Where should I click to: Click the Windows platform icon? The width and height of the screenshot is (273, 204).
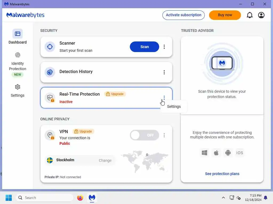[204, 153]
